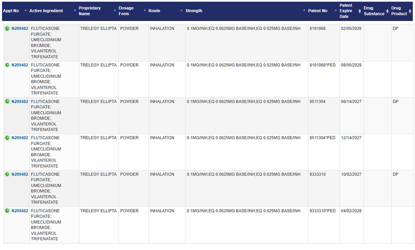Screen dimensions: 415x250
Task: Click expire date 06/14/2027
Action: point(351,101)
